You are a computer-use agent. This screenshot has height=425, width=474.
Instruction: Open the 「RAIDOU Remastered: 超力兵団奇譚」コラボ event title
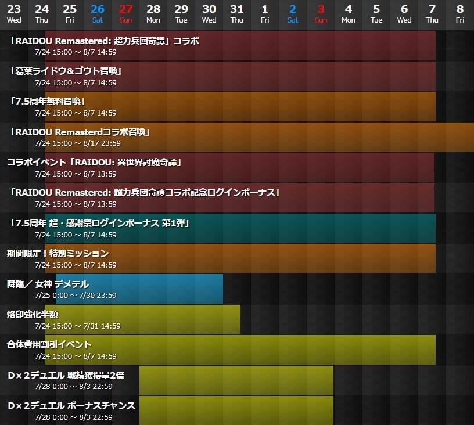[x=105, y=41]
